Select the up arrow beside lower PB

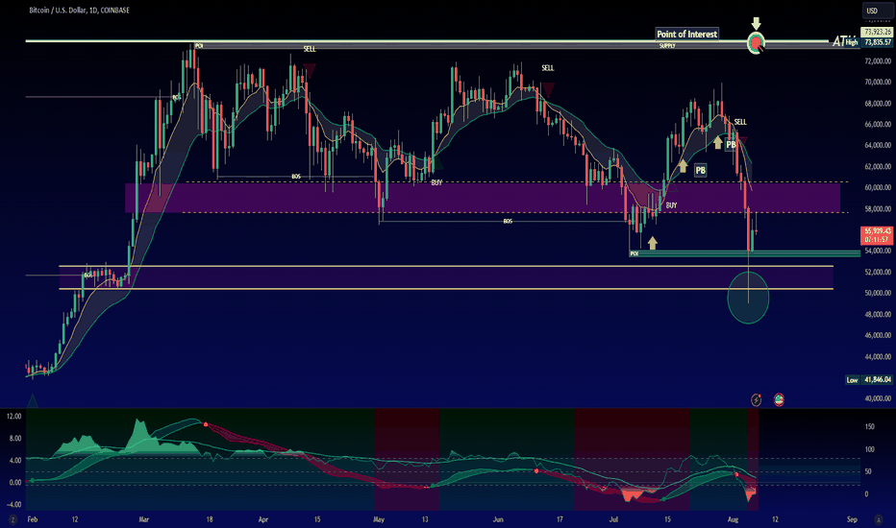[x=683, y=166]
